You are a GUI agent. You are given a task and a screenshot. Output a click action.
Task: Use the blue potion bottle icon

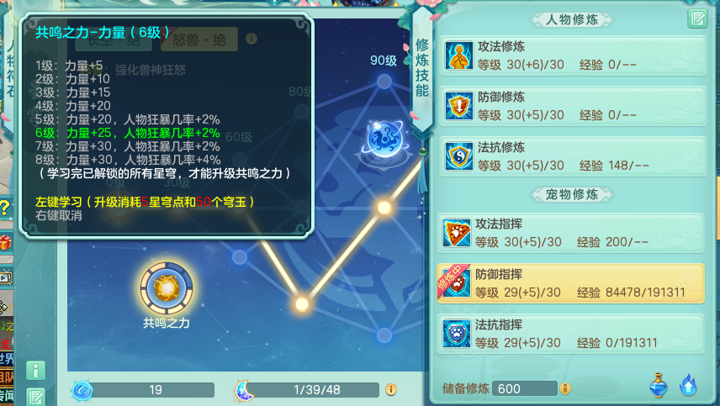click(658, 385)
